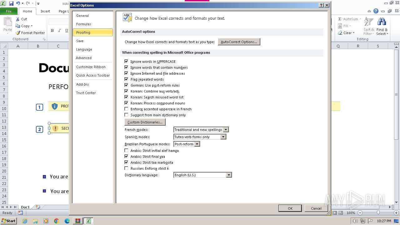The width and height of the screenshot is (400, 225).
Task: Click the Copy icon in Clipboard group
Action: 18,26
